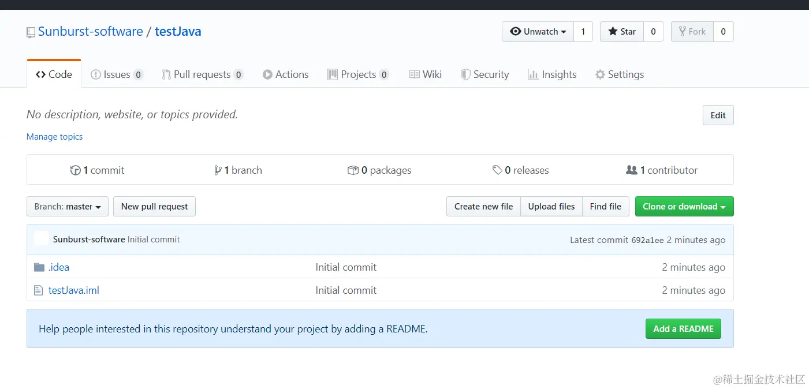This screenshot has height=389, width=809.
Task: Click the contributors people icon
Action: point(632,170)
